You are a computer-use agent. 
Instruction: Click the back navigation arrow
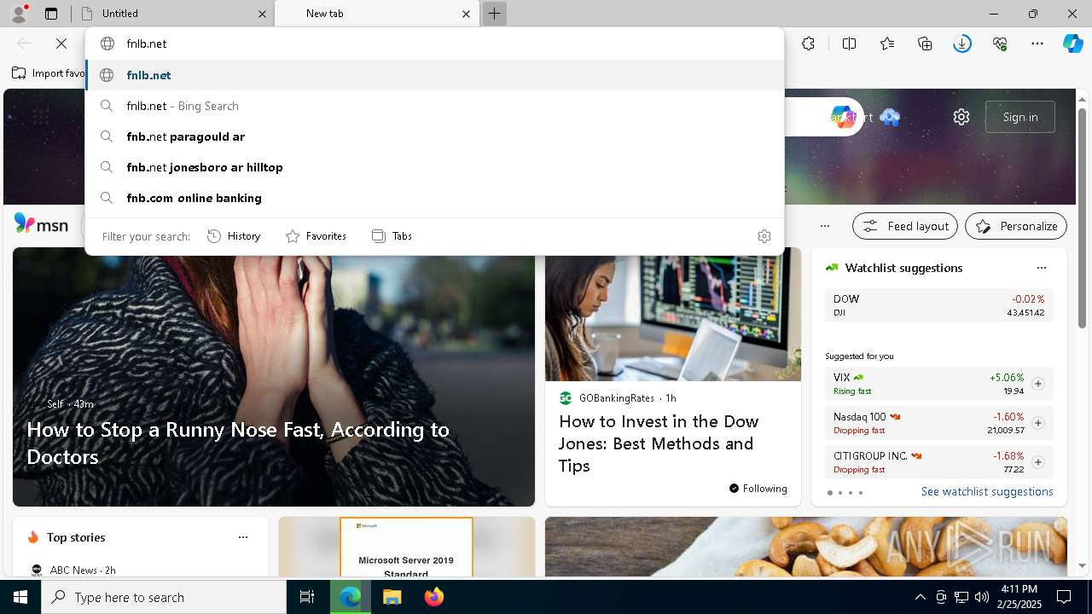coord(24,43)
